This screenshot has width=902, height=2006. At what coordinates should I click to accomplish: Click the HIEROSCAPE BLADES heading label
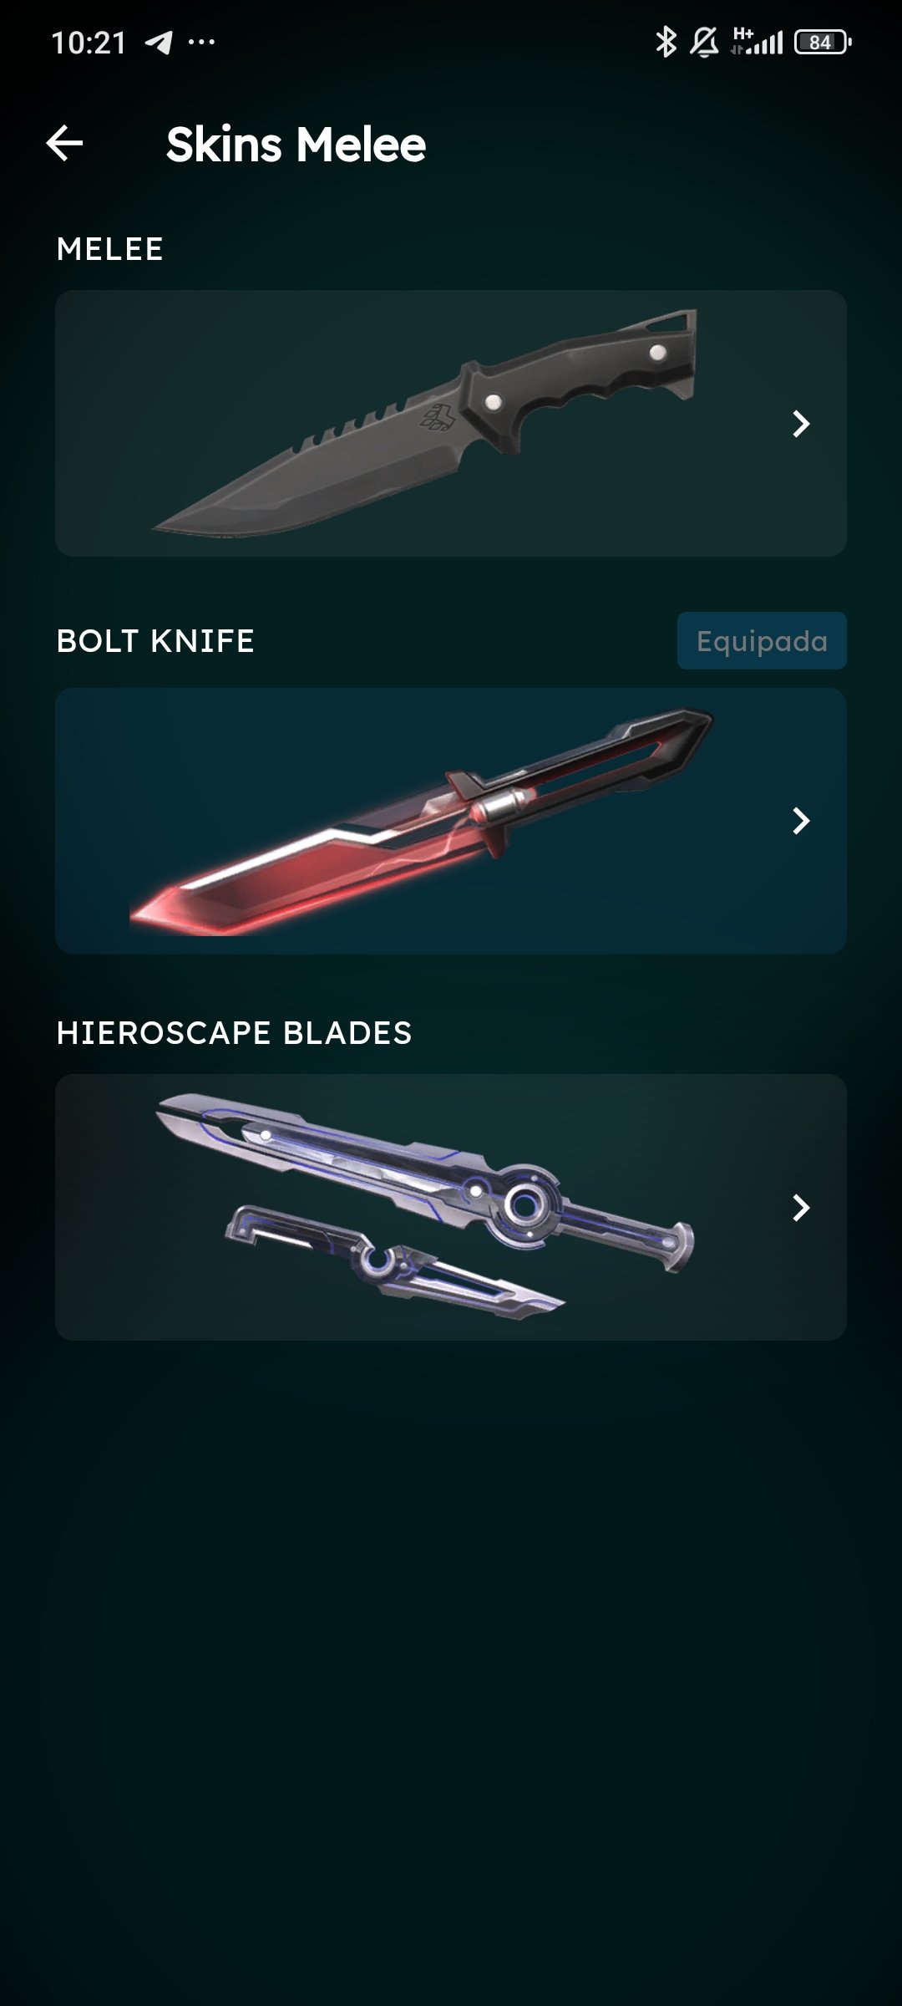(x=234, y=1033)
